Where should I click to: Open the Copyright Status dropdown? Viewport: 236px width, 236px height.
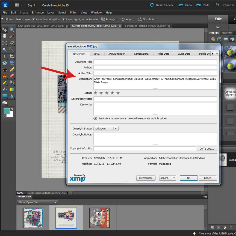click(106, 129)
